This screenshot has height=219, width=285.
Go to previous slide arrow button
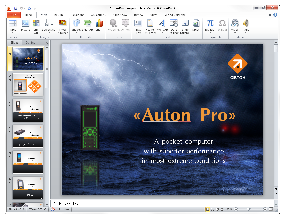(276, 189)
